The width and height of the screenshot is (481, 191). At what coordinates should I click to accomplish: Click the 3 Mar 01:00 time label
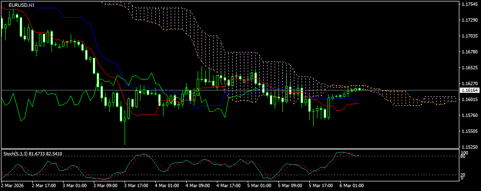pyautogui.click(x=75, y=186)
